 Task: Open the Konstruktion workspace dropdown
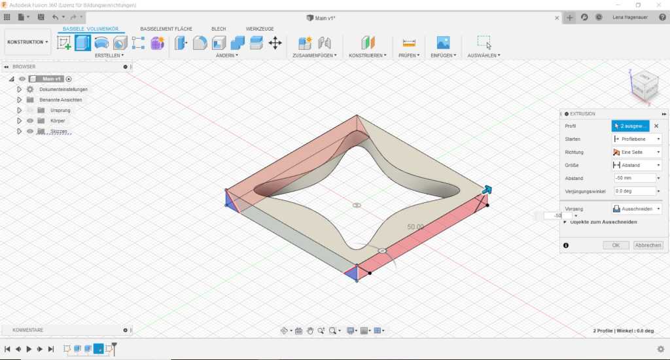pyautogui.click(x=27, y=43)
